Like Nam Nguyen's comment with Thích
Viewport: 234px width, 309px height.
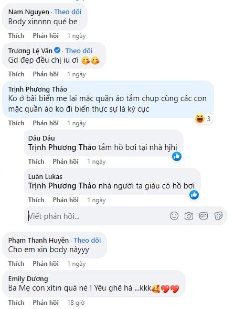(16, 36)
